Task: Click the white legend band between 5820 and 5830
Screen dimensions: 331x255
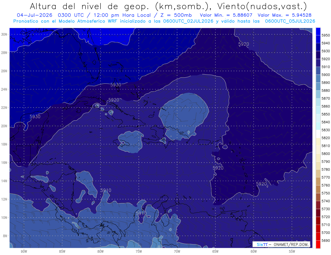Action: pos(318,134)
